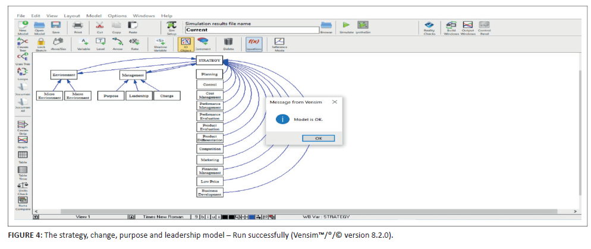Open the font size 9 selector
Screen dimensions: 591x249
click(196, 217)
